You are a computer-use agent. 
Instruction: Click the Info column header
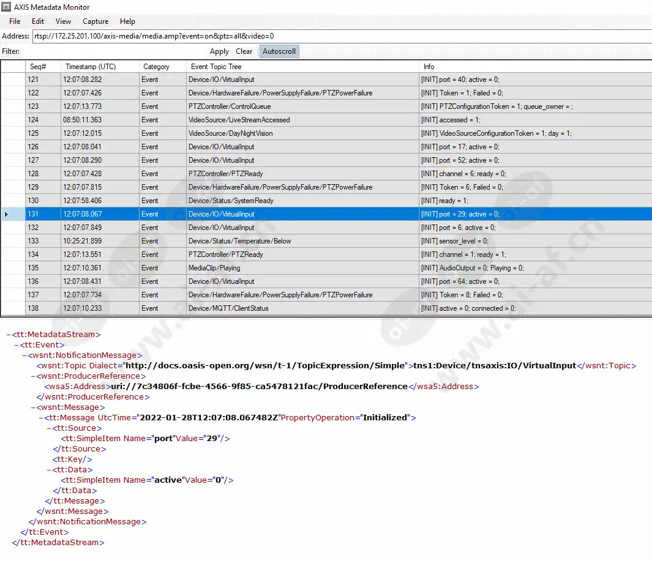(x=536, y=67)
